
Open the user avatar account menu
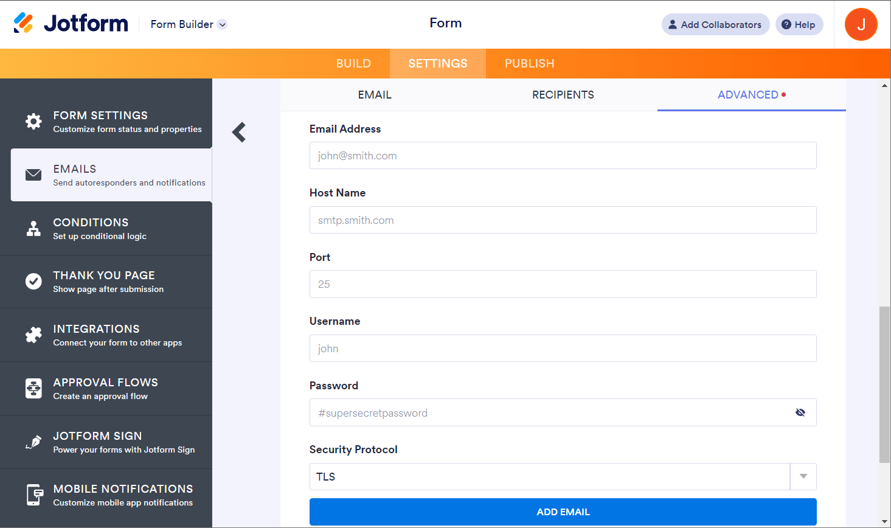pos(861,24)
